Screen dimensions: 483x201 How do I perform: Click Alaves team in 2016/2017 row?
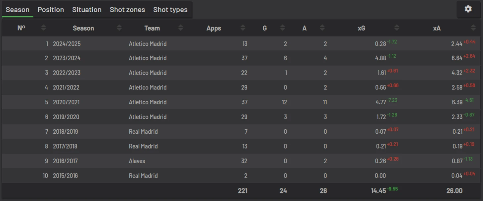click(x=137, y=161)
